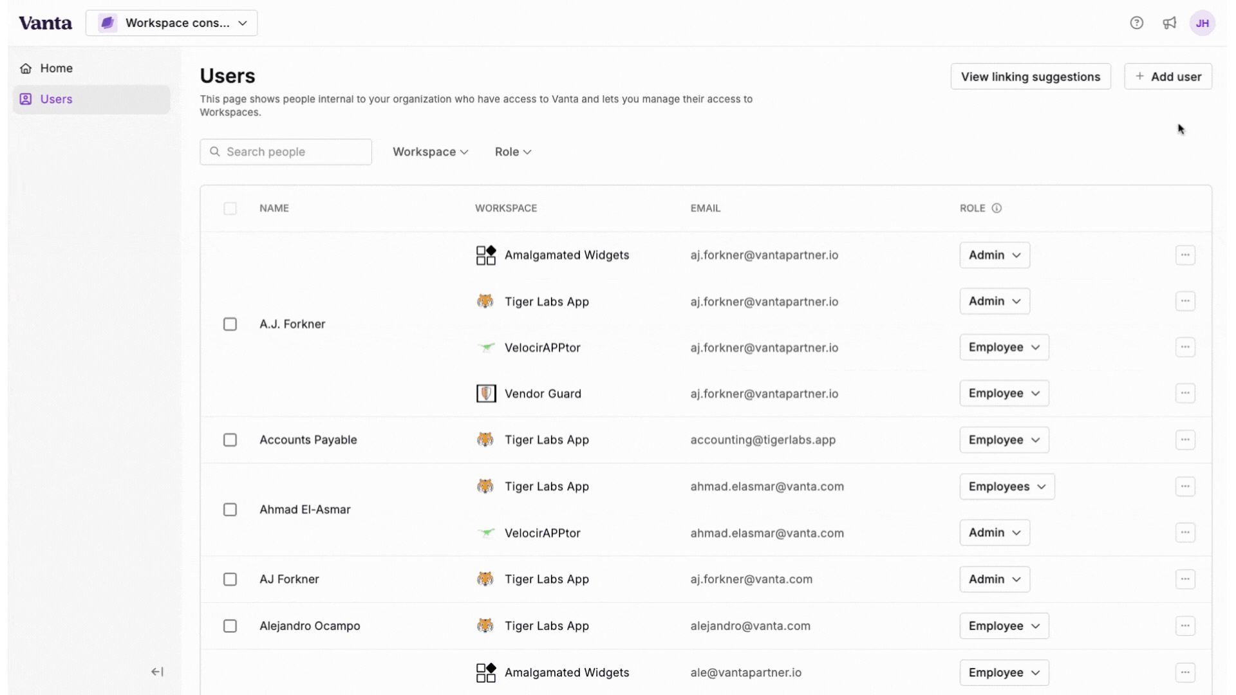Click the Vanta logo
Image resolution: width=1236 pixels, height=695 pixels.
(x=45, y=23)
